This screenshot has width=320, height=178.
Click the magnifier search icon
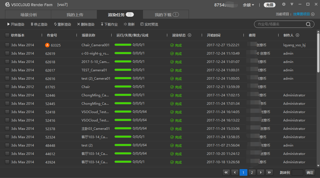tap(308, 24)
